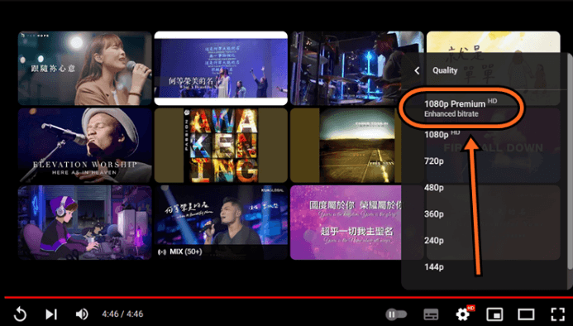Open the MIX (50+) playlist thumbnail

[221, 223]
